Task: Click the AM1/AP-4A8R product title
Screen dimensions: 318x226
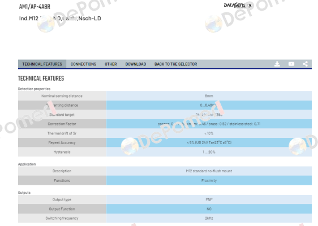Action: tap(35, 7)
